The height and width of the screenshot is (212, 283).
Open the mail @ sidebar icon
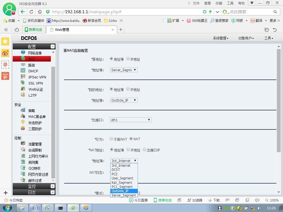(5, 64)
